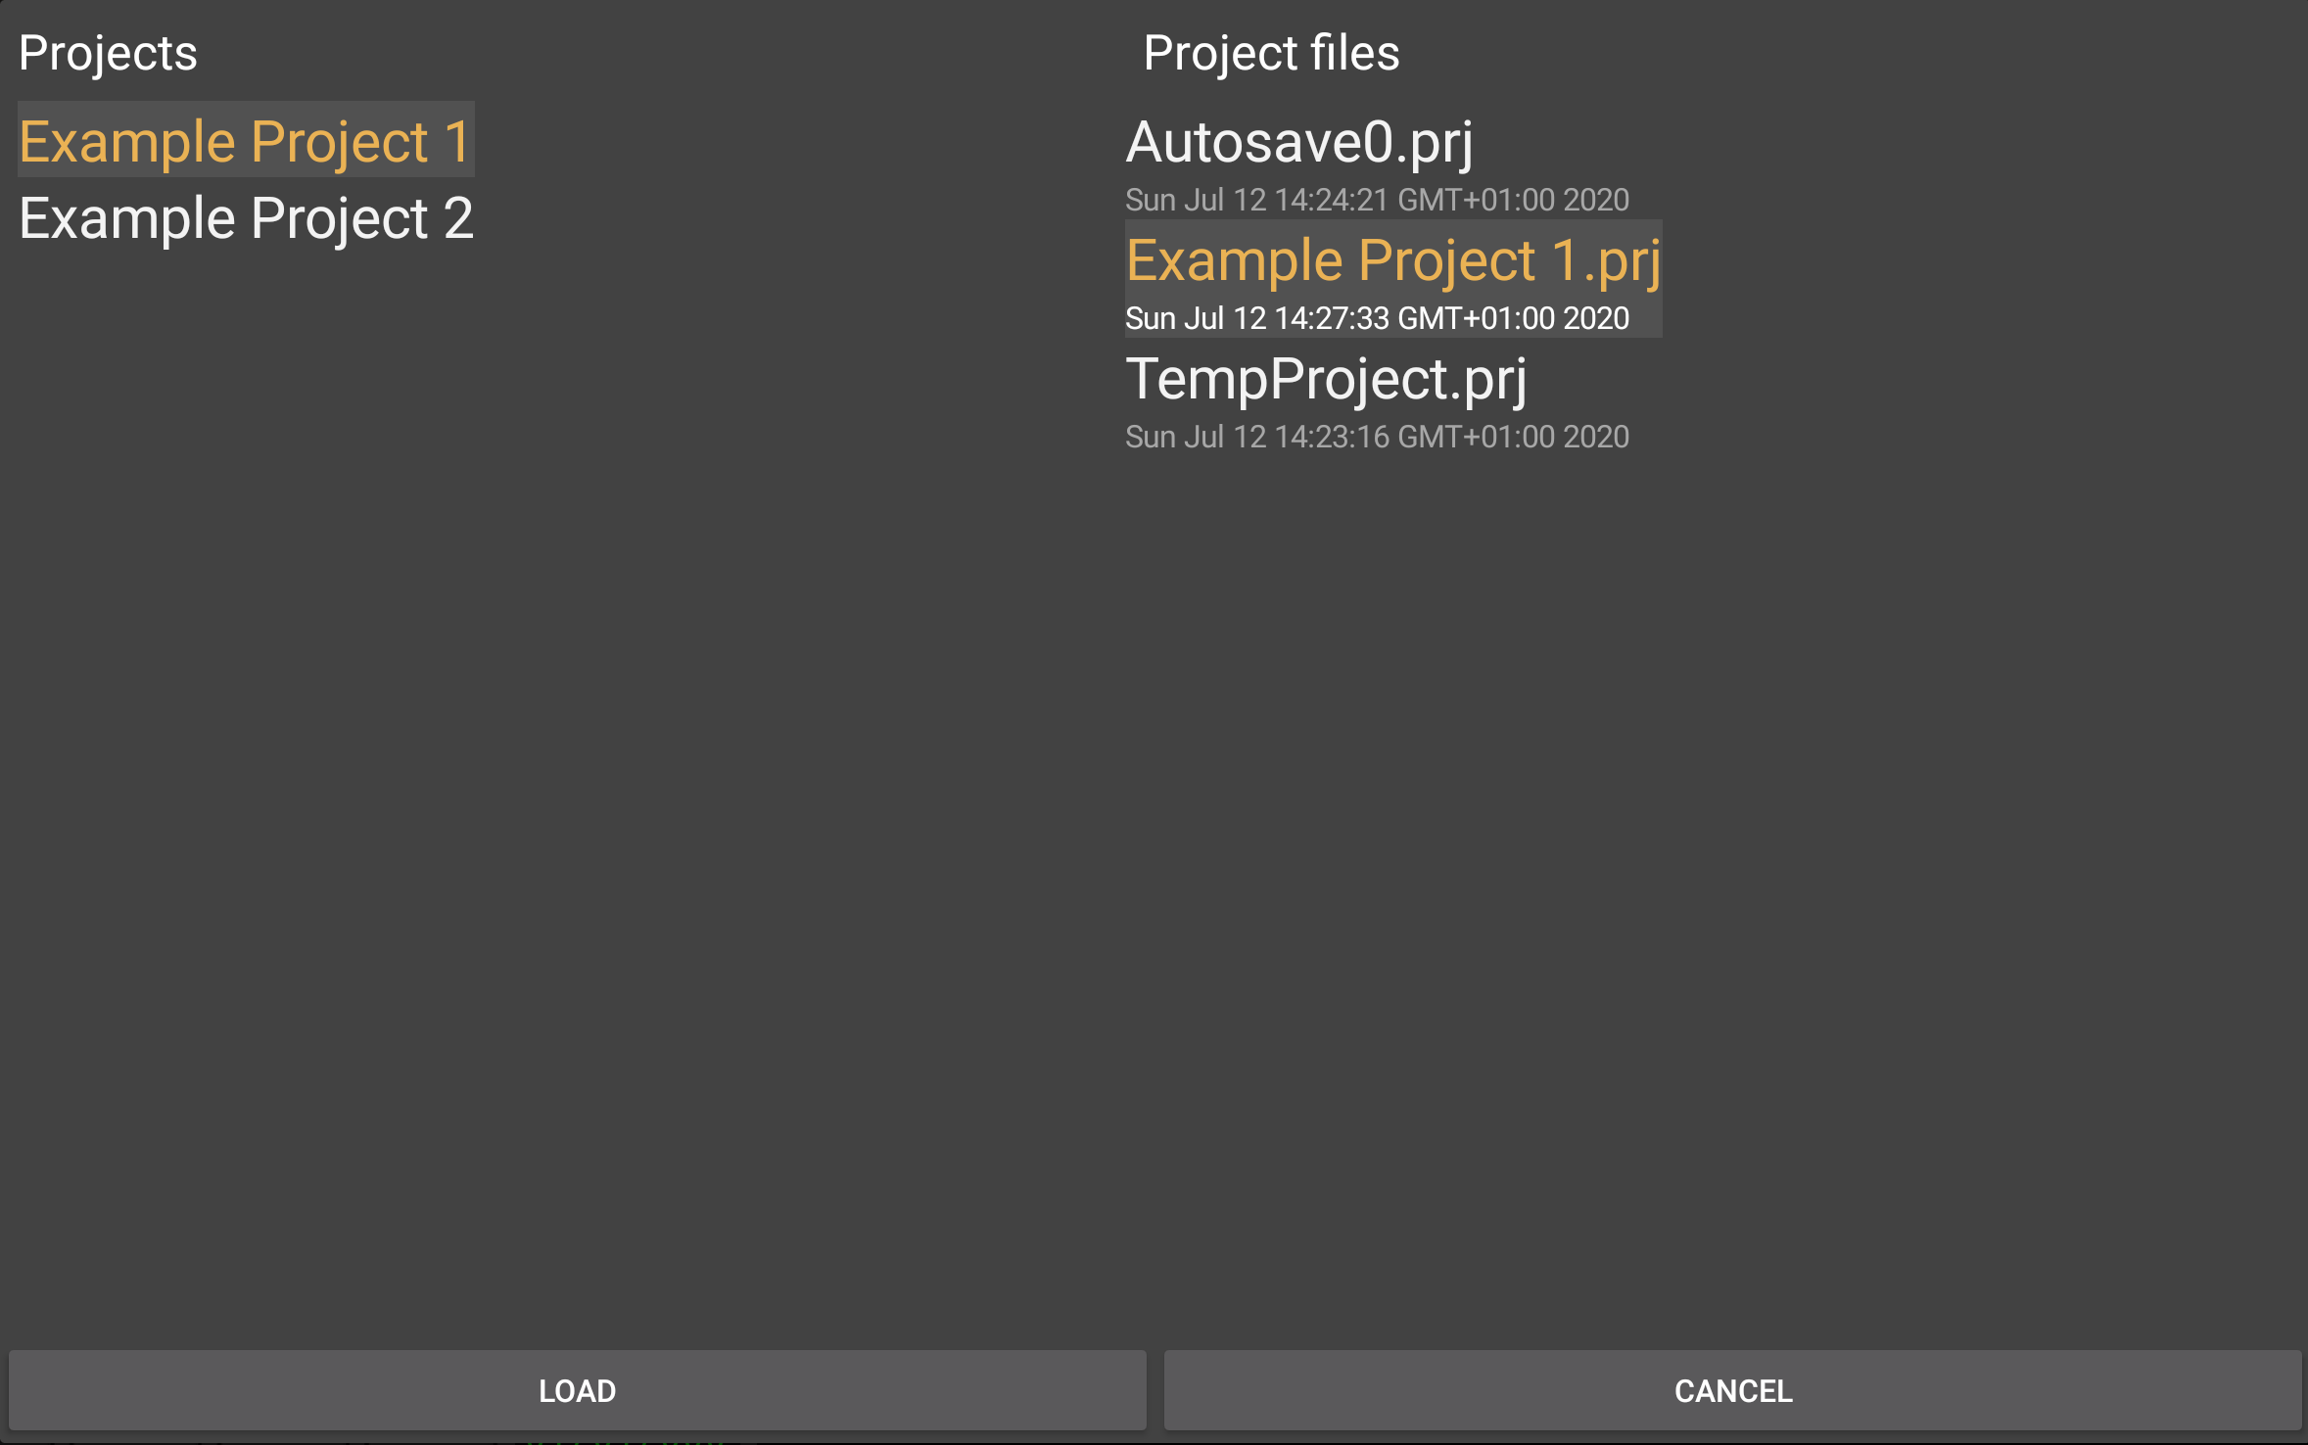
Task: Select Example Project 1 in Projects list
Action: 245,141
